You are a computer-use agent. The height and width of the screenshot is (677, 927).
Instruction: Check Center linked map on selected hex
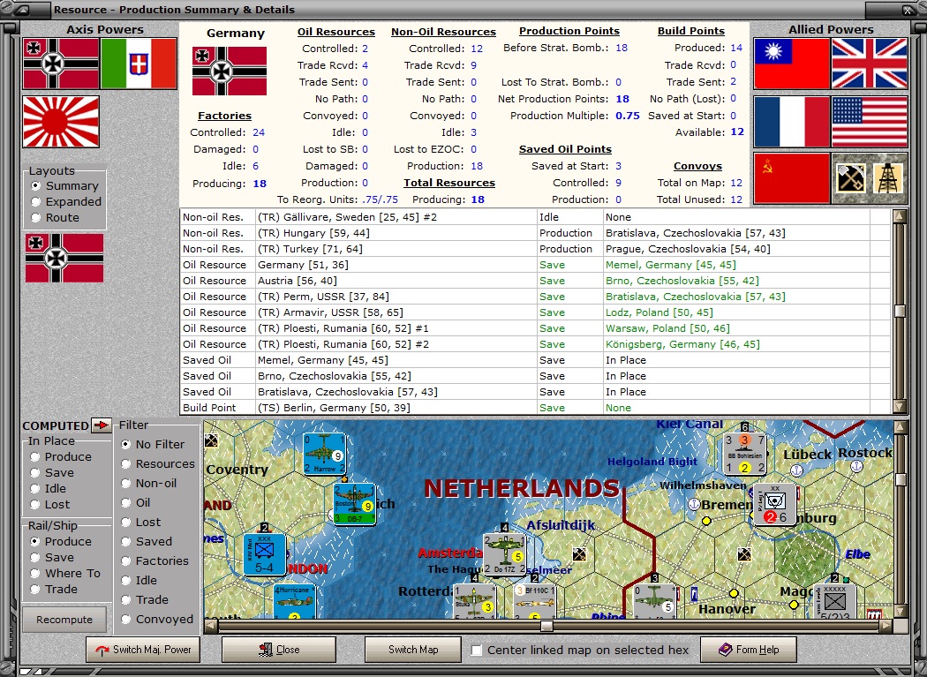point(477,650)
